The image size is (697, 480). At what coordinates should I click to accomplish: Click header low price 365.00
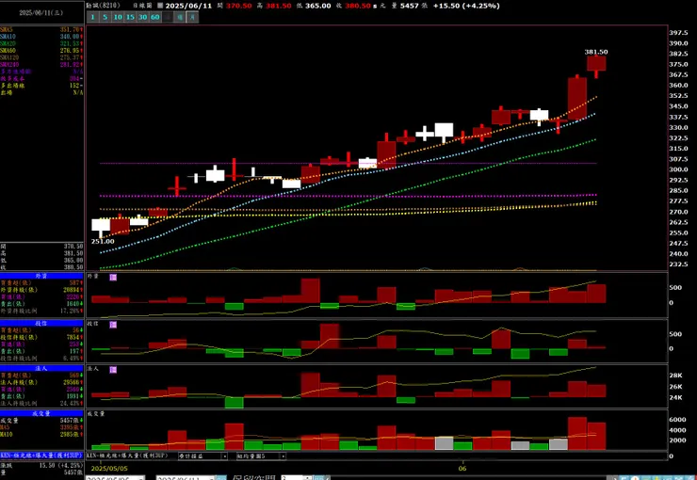pos(317,6)
